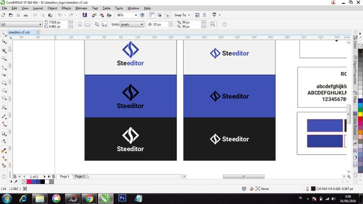Click pink swatch in document palette
This screenshot has width=363, height=204.
[x=29, y=181]
